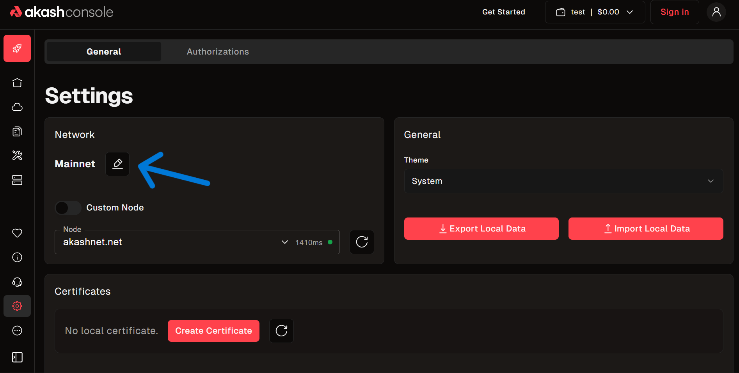Click the more options ellipsis icon in sidebar

point(17,331)
